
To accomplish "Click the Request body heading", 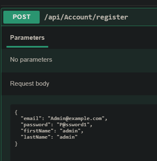I will [30, 84].
